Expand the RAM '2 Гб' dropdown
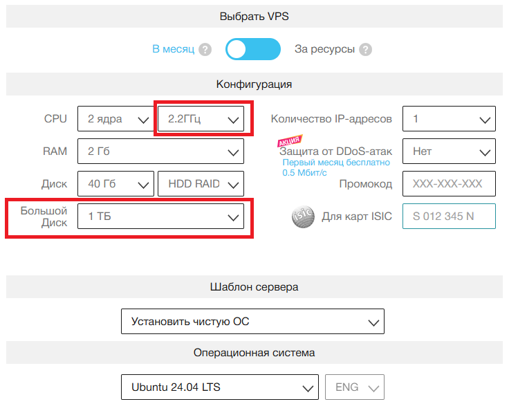This screenshot has height=404, width=509. (x=160, y=151)
